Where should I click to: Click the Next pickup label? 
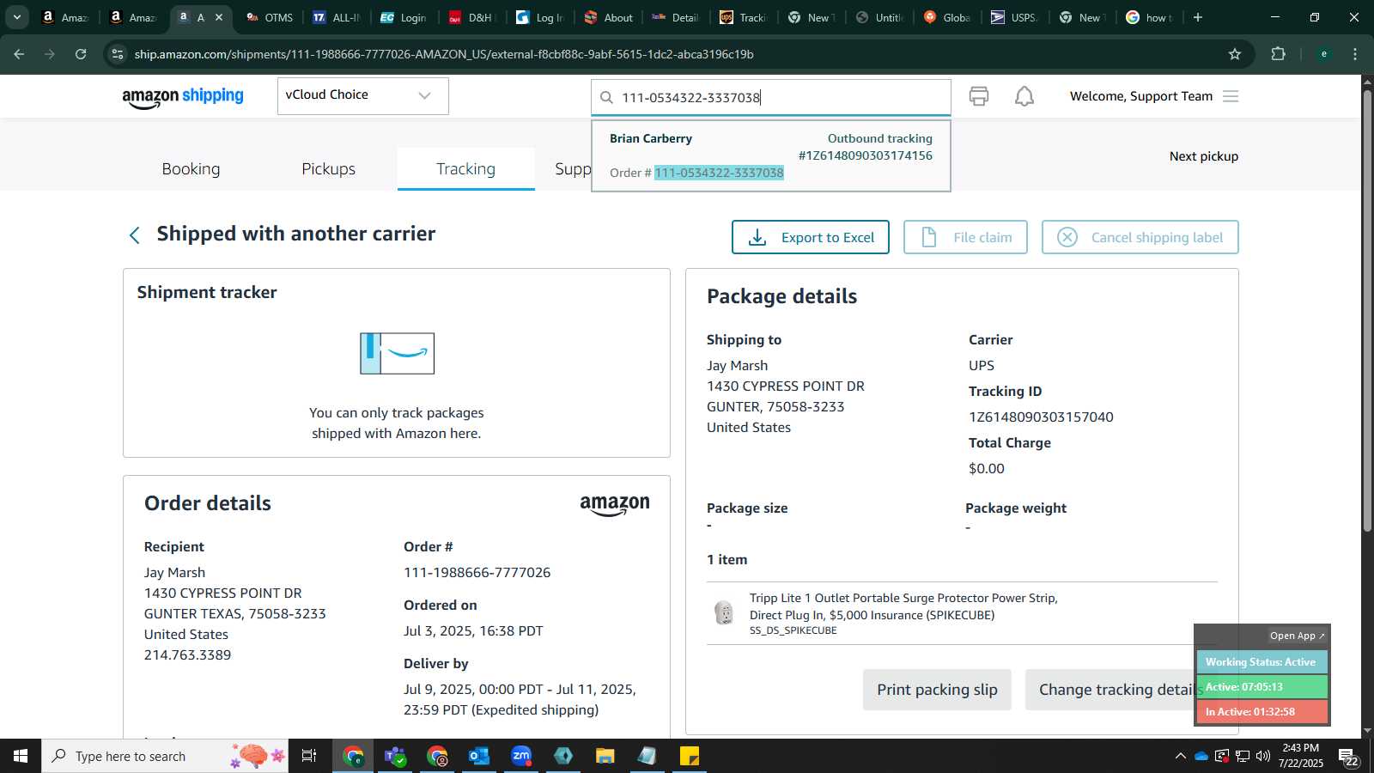[x=1204, y=156]
